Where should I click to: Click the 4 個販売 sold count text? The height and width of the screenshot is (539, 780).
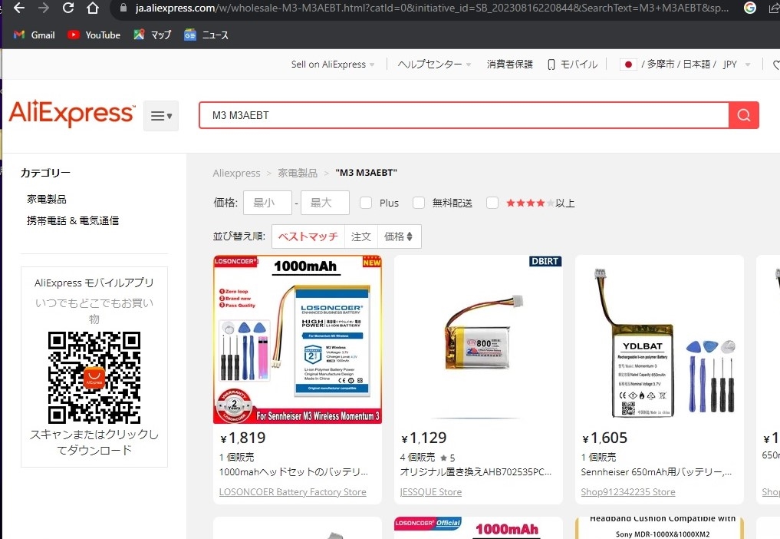tap(417, 458)
